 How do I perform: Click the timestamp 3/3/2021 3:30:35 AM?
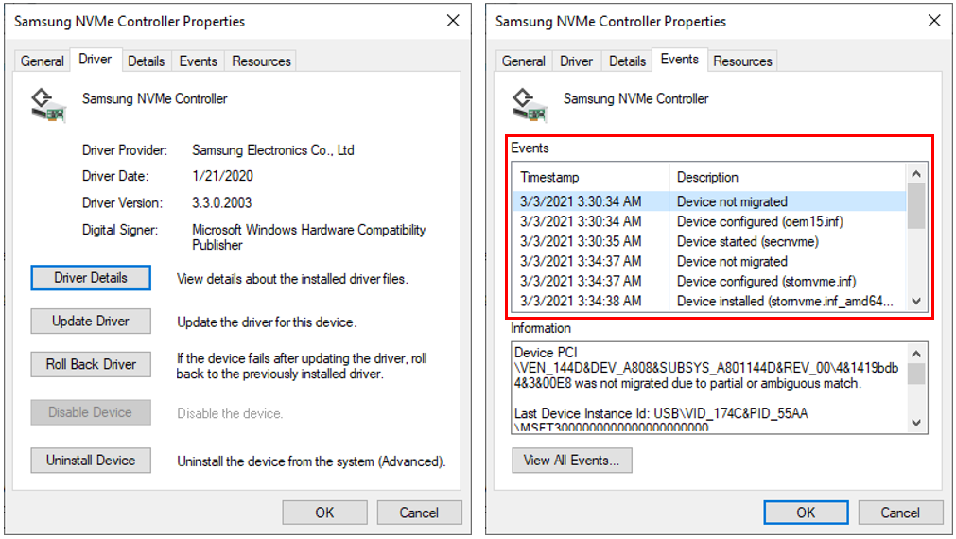581,241
